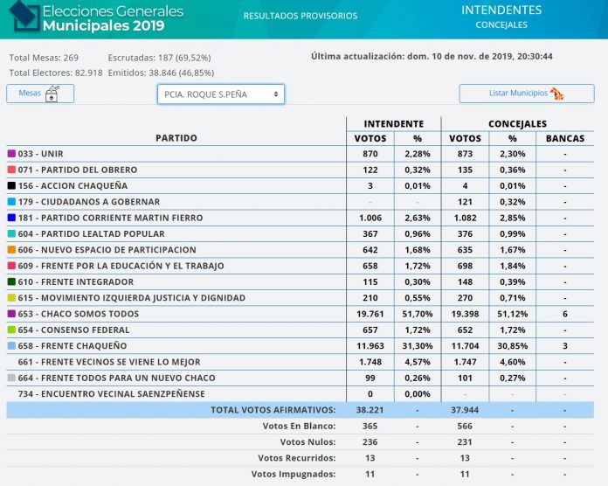Viewport: 608px width, 486px height.
Task: Click the black swatch for Accion Chaqueña
Action: point(11,185)
